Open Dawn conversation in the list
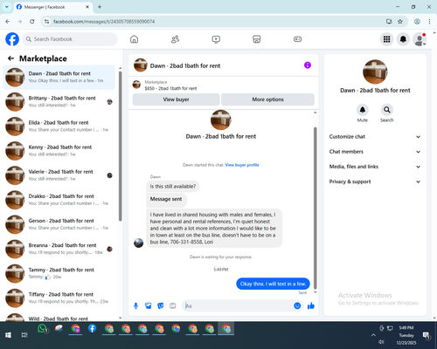The image size is (437, 349). click(59, 77)
